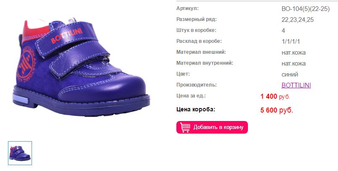Open the BOTTILINI manufacturer link
The height and width of the screenshot is (171, 338).
[296, 85]
